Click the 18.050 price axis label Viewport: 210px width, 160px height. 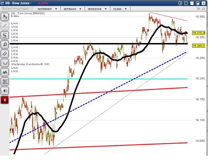(x=200, y=141)
